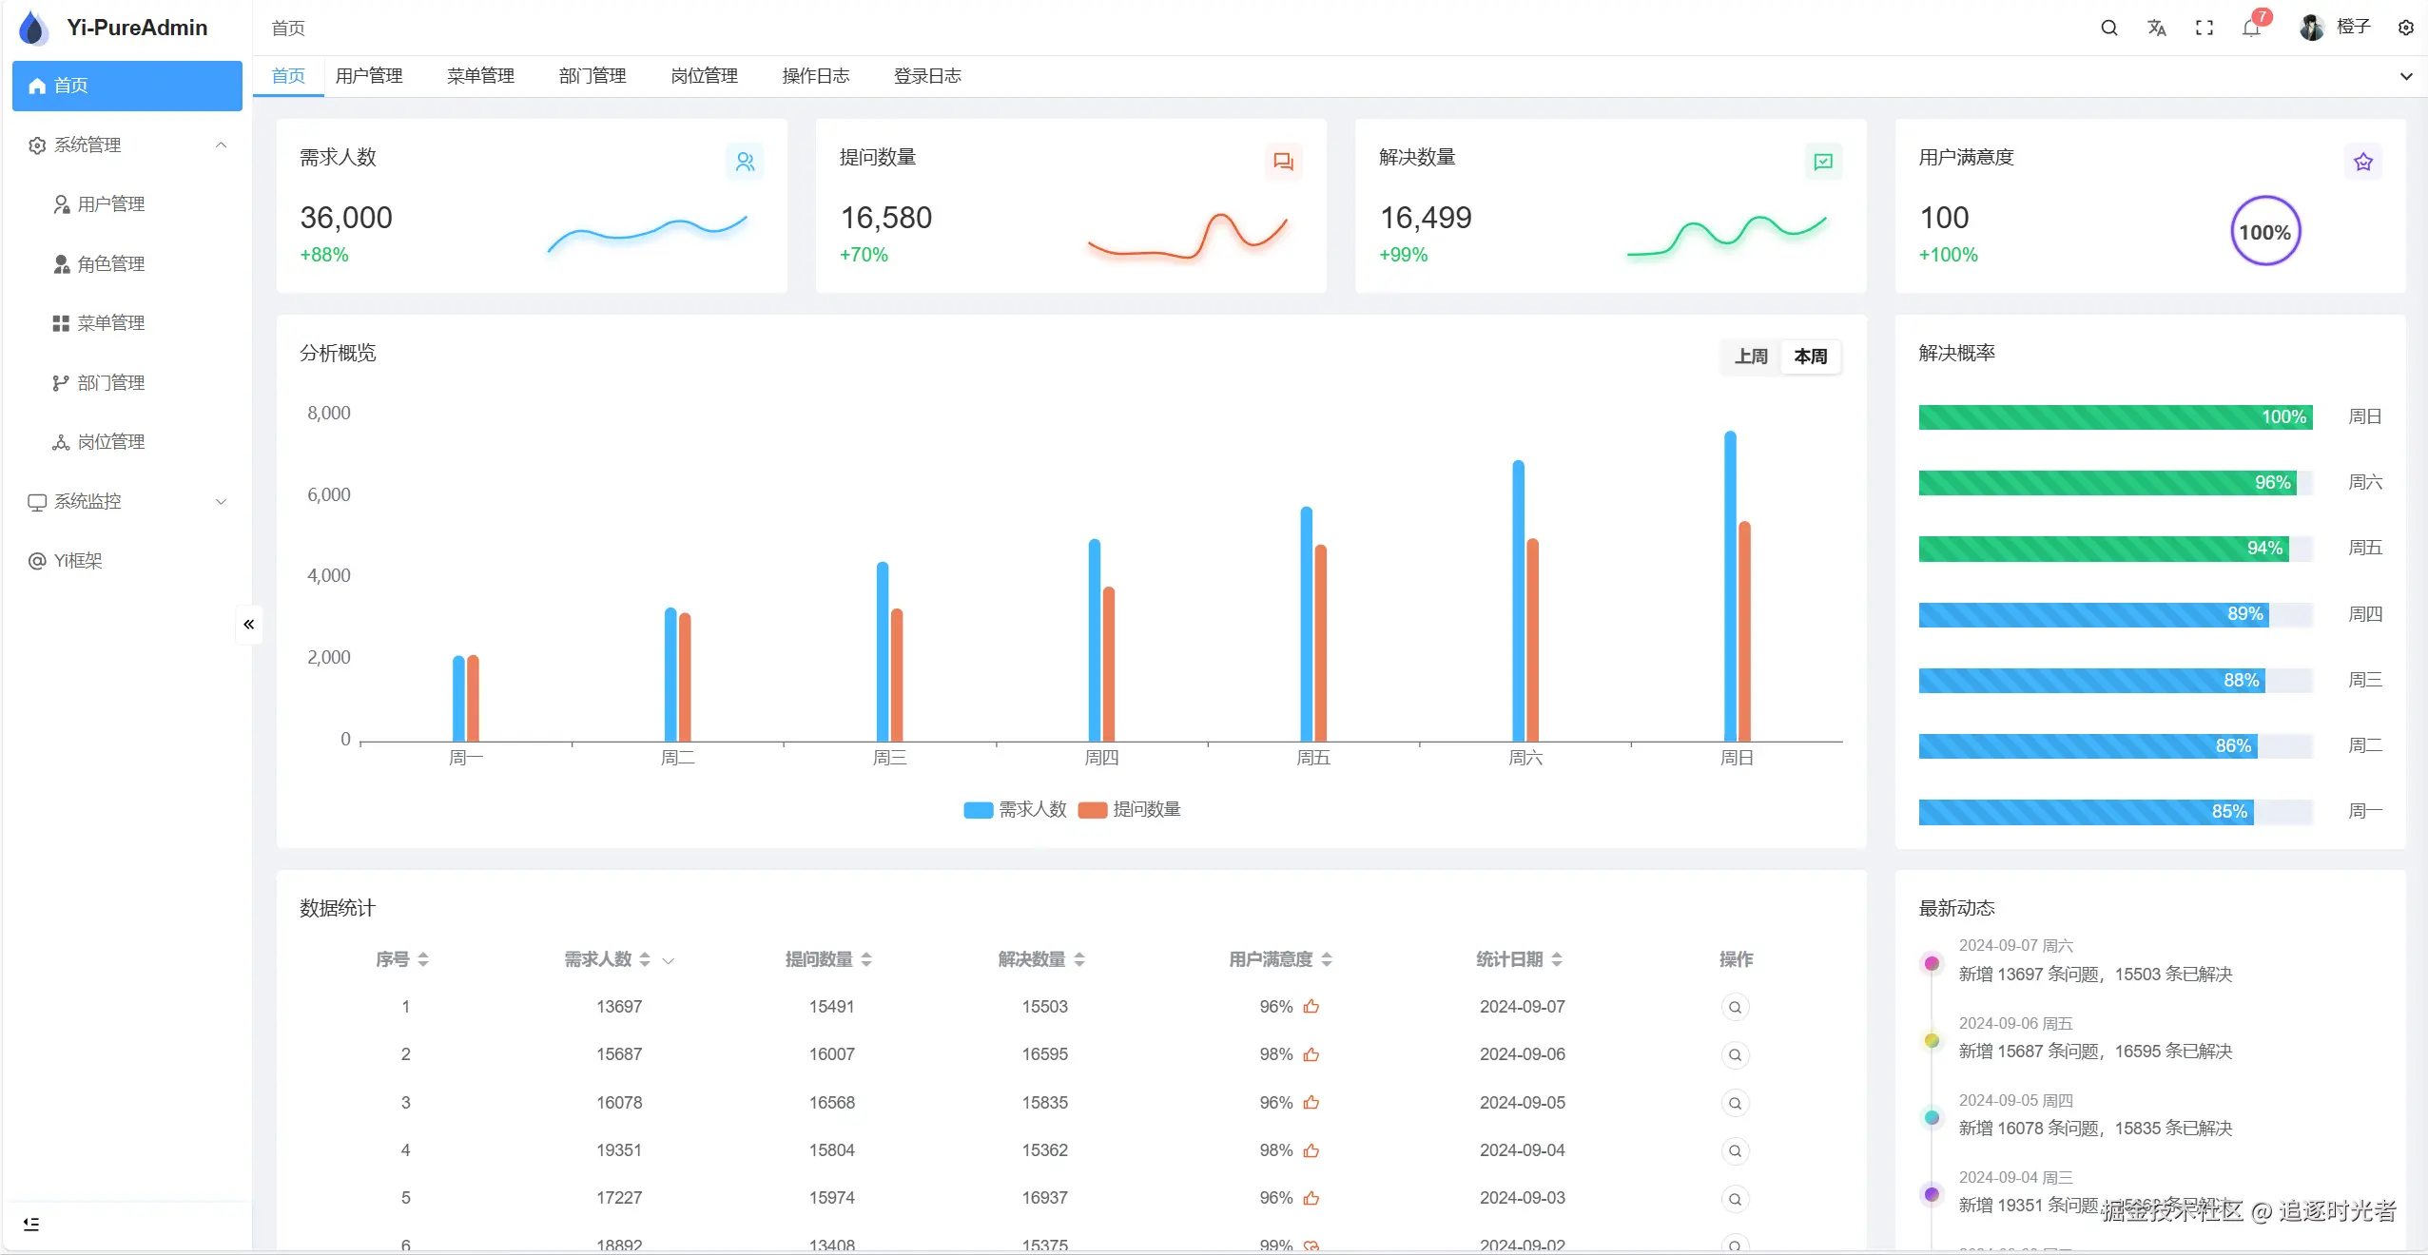Collapse sidebar with double-chevron handle
Screen dimensions: 2428x1255
[248, 625]
